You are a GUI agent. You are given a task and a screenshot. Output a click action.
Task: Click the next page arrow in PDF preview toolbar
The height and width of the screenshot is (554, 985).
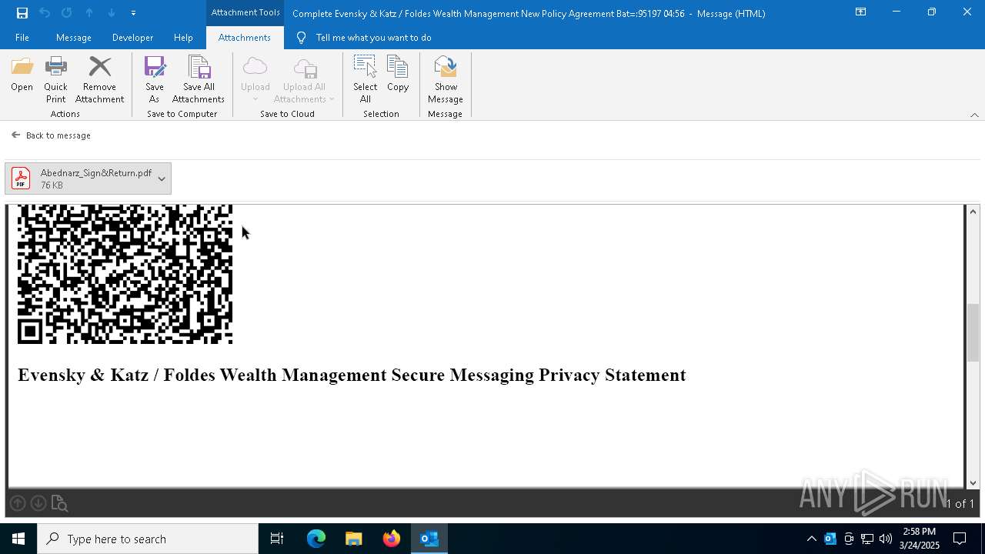pos(38,503)
